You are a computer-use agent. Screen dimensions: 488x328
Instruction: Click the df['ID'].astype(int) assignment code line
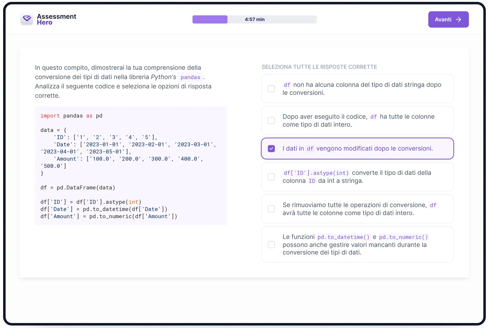point(91,202)
